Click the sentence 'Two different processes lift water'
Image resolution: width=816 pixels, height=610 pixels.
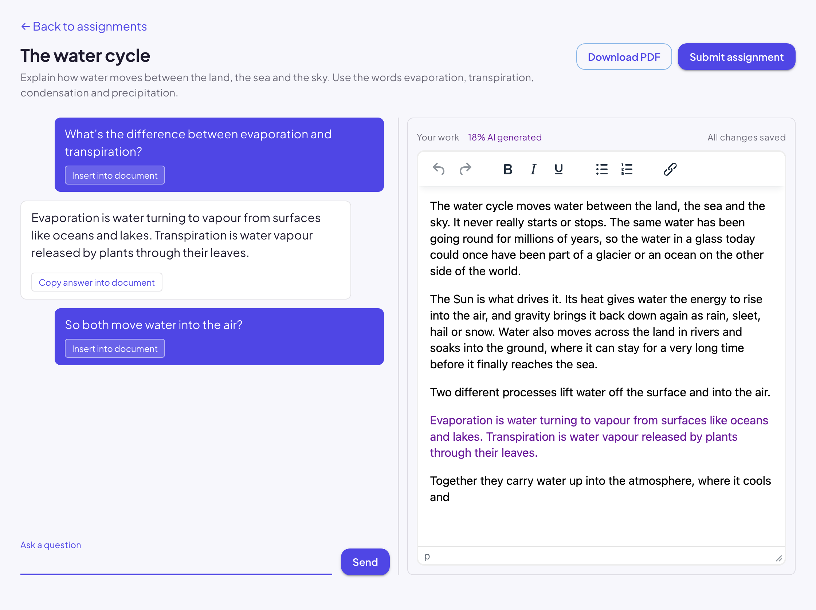point(600,392)
